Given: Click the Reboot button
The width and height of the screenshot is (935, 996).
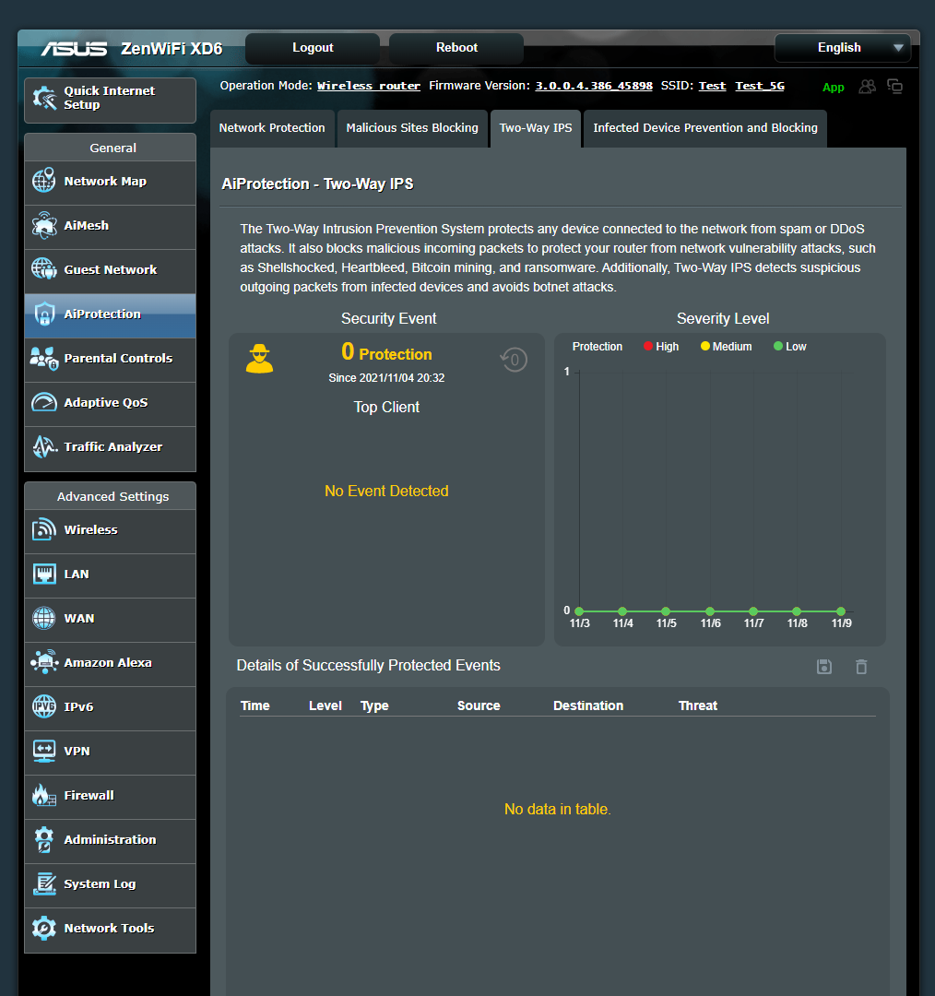Looking at the screenshot, I should click(x=456, y=48).
